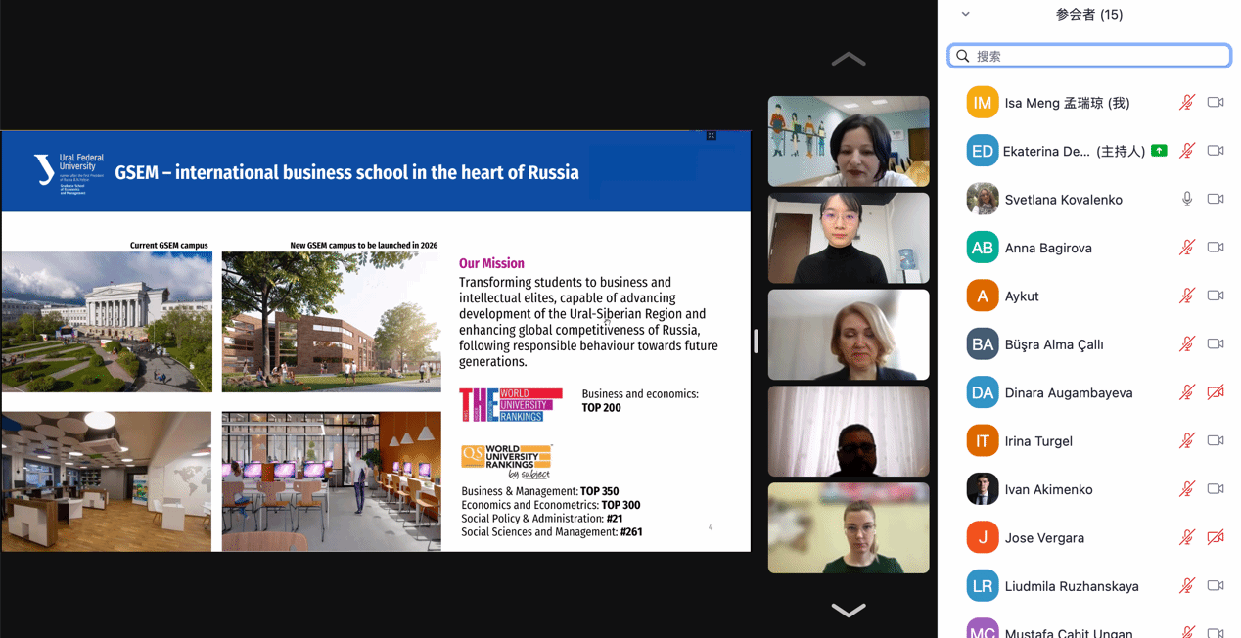
Task: Click the grid button atop the shared slide
Action: pos(712,136)
